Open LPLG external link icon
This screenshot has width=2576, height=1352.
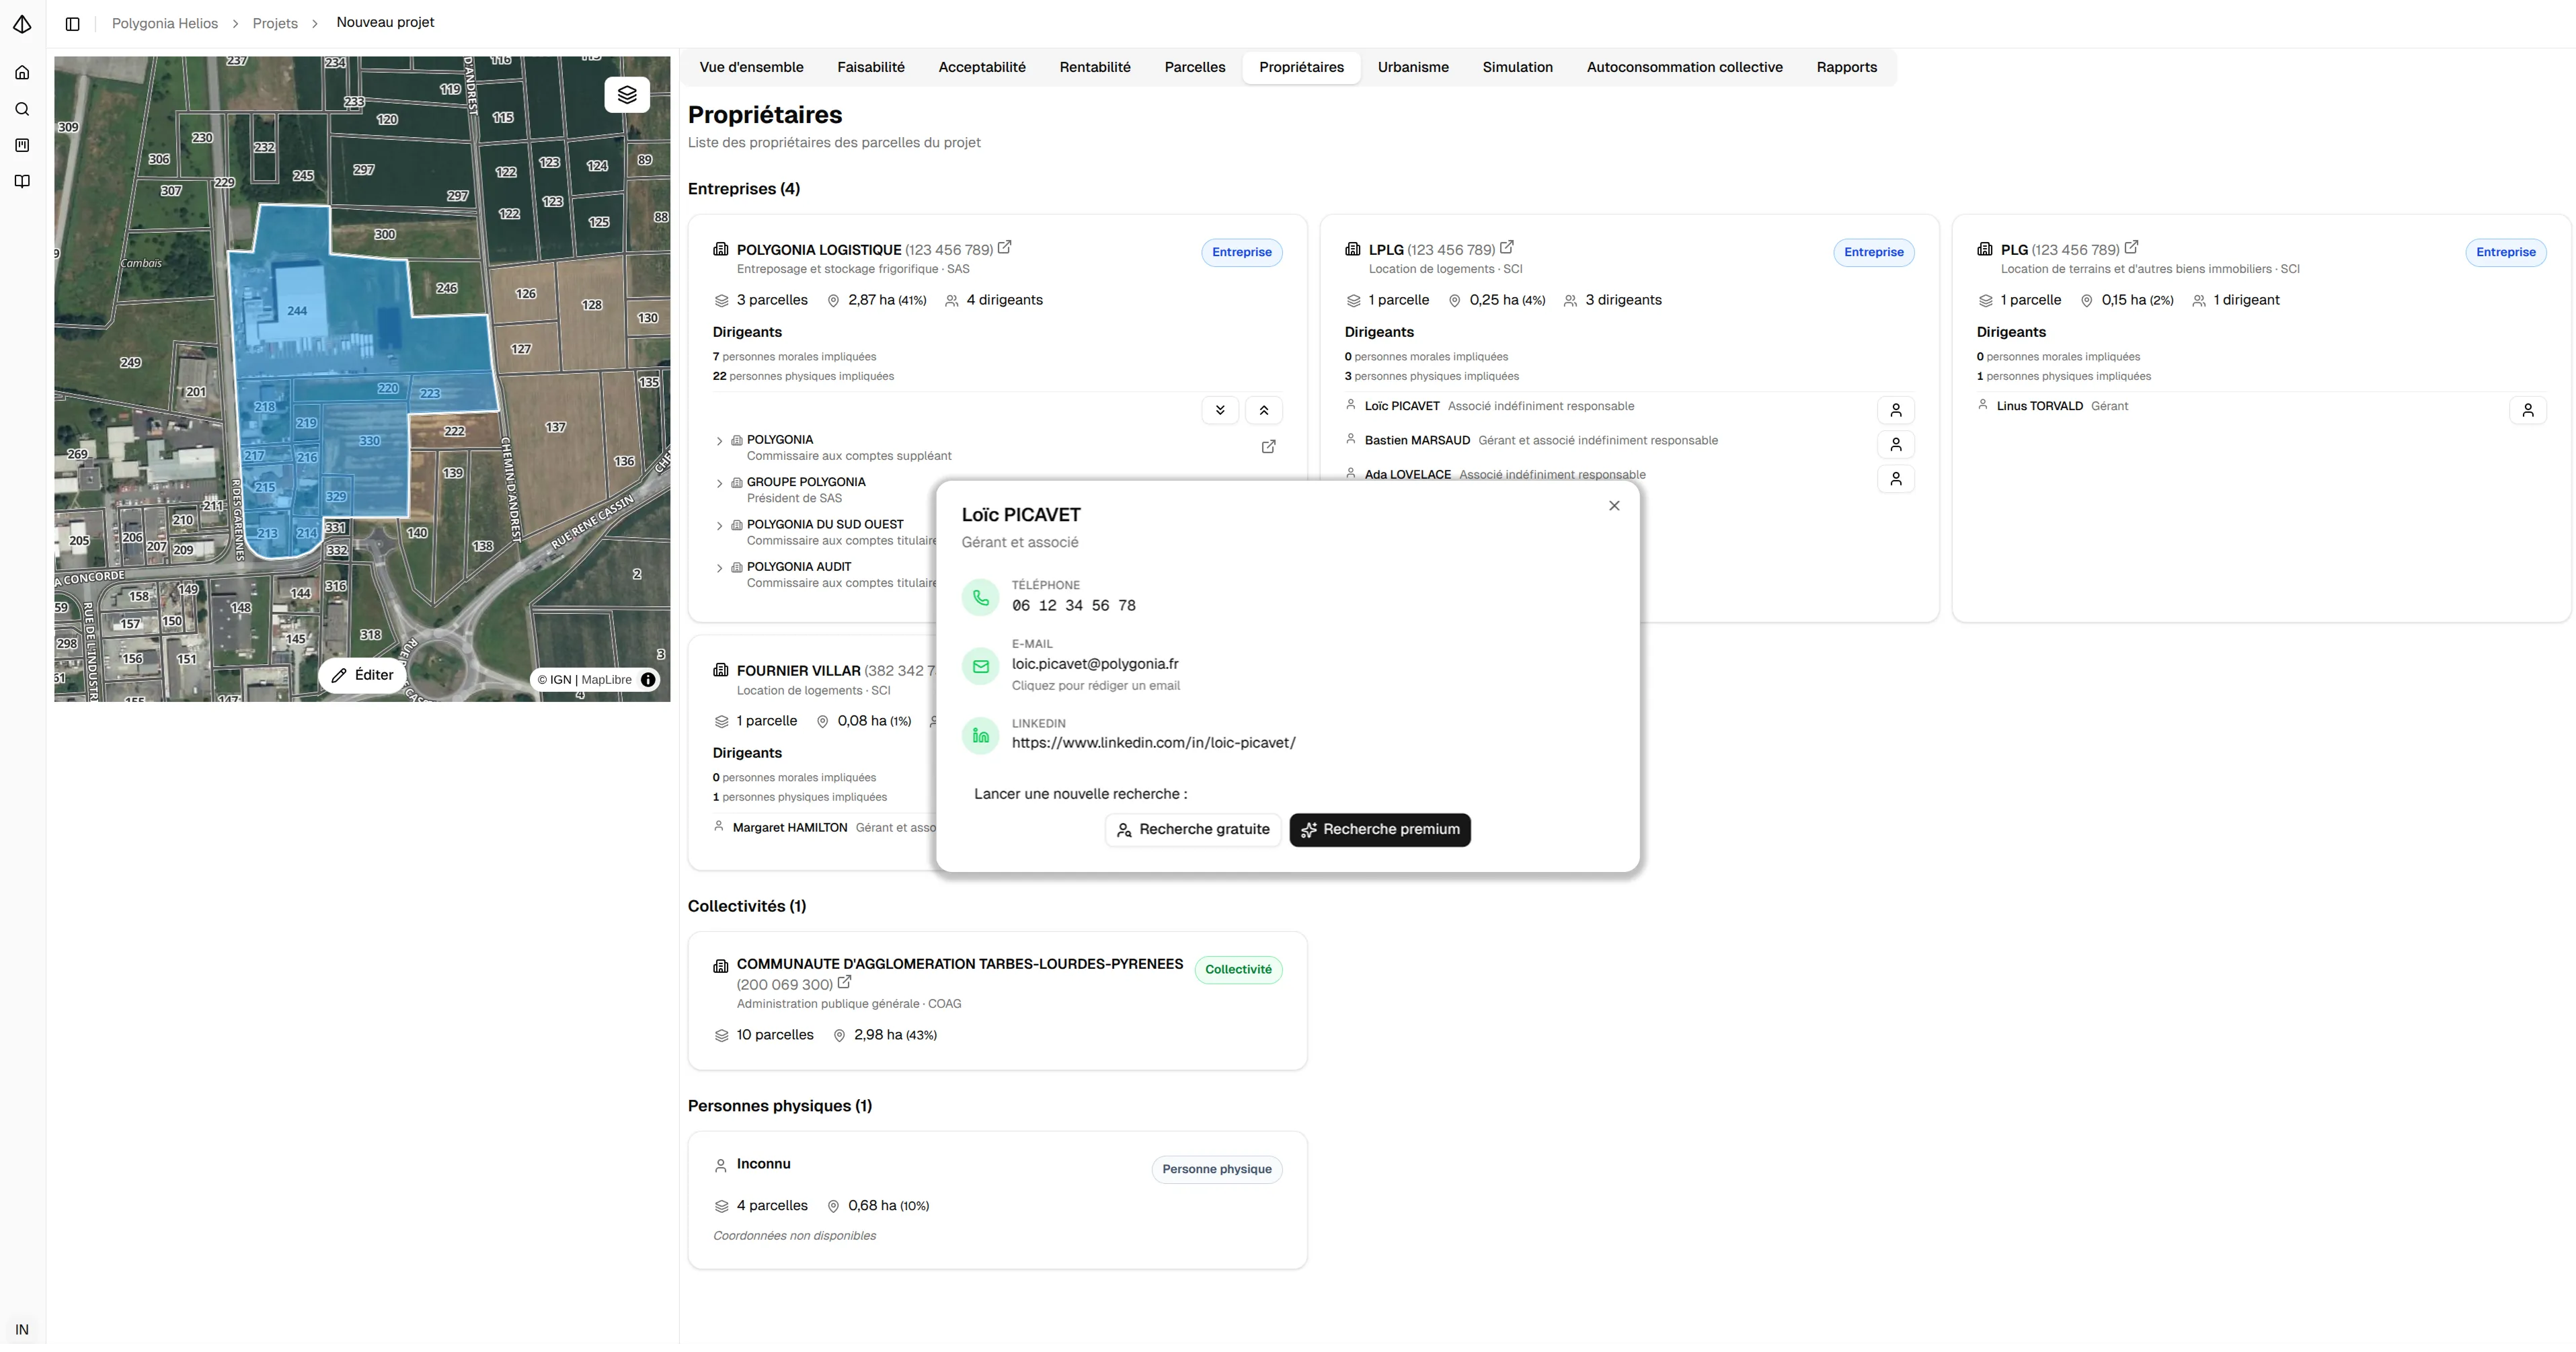1507,247
